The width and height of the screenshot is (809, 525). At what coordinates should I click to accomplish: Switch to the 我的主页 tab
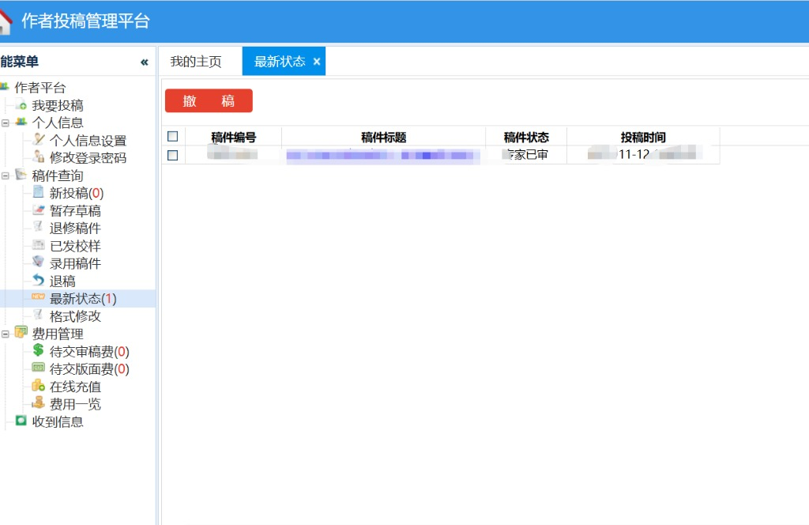tap(196, 62)
